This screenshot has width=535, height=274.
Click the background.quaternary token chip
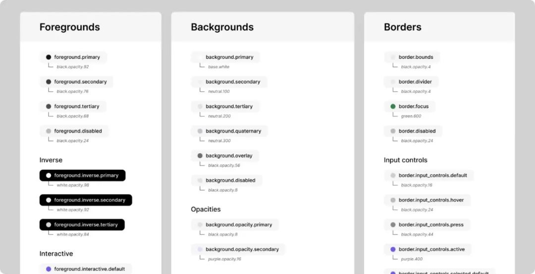(x=229, y=131)
